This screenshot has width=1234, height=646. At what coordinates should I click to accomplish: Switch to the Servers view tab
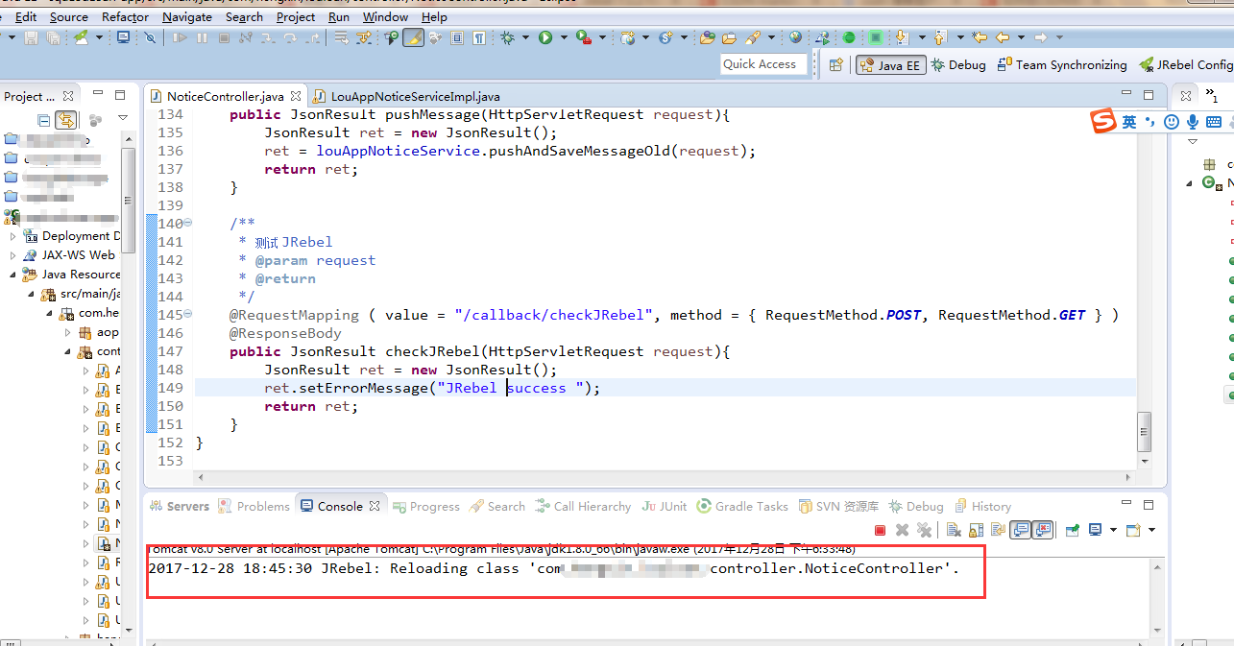click(x=179, y=506)
